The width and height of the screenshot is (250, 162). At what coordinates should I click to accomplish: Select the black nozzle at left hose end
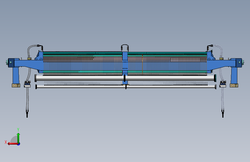pos(27,114)
